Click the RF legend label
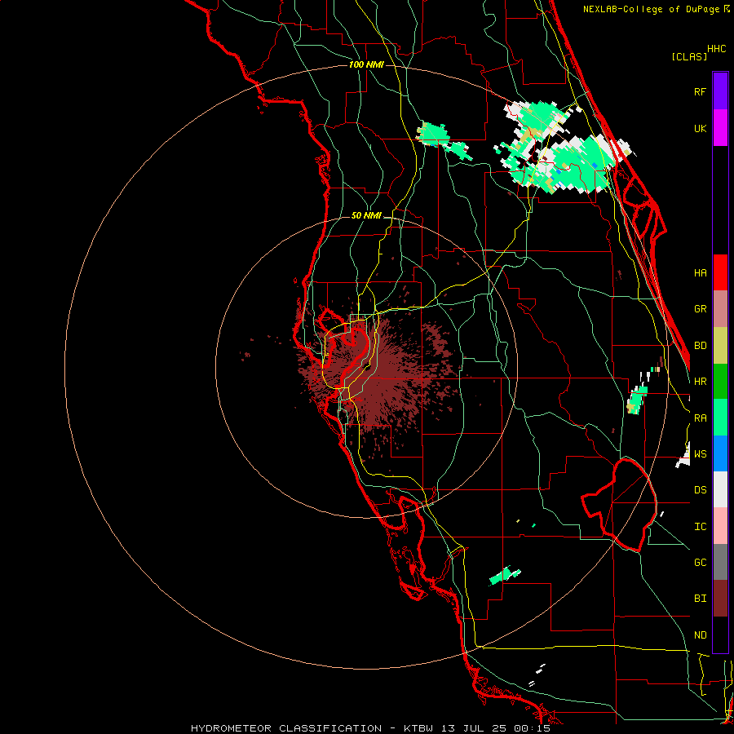This screenshot has width=734, height=734. pyautogui.click(x=700, y=91)
